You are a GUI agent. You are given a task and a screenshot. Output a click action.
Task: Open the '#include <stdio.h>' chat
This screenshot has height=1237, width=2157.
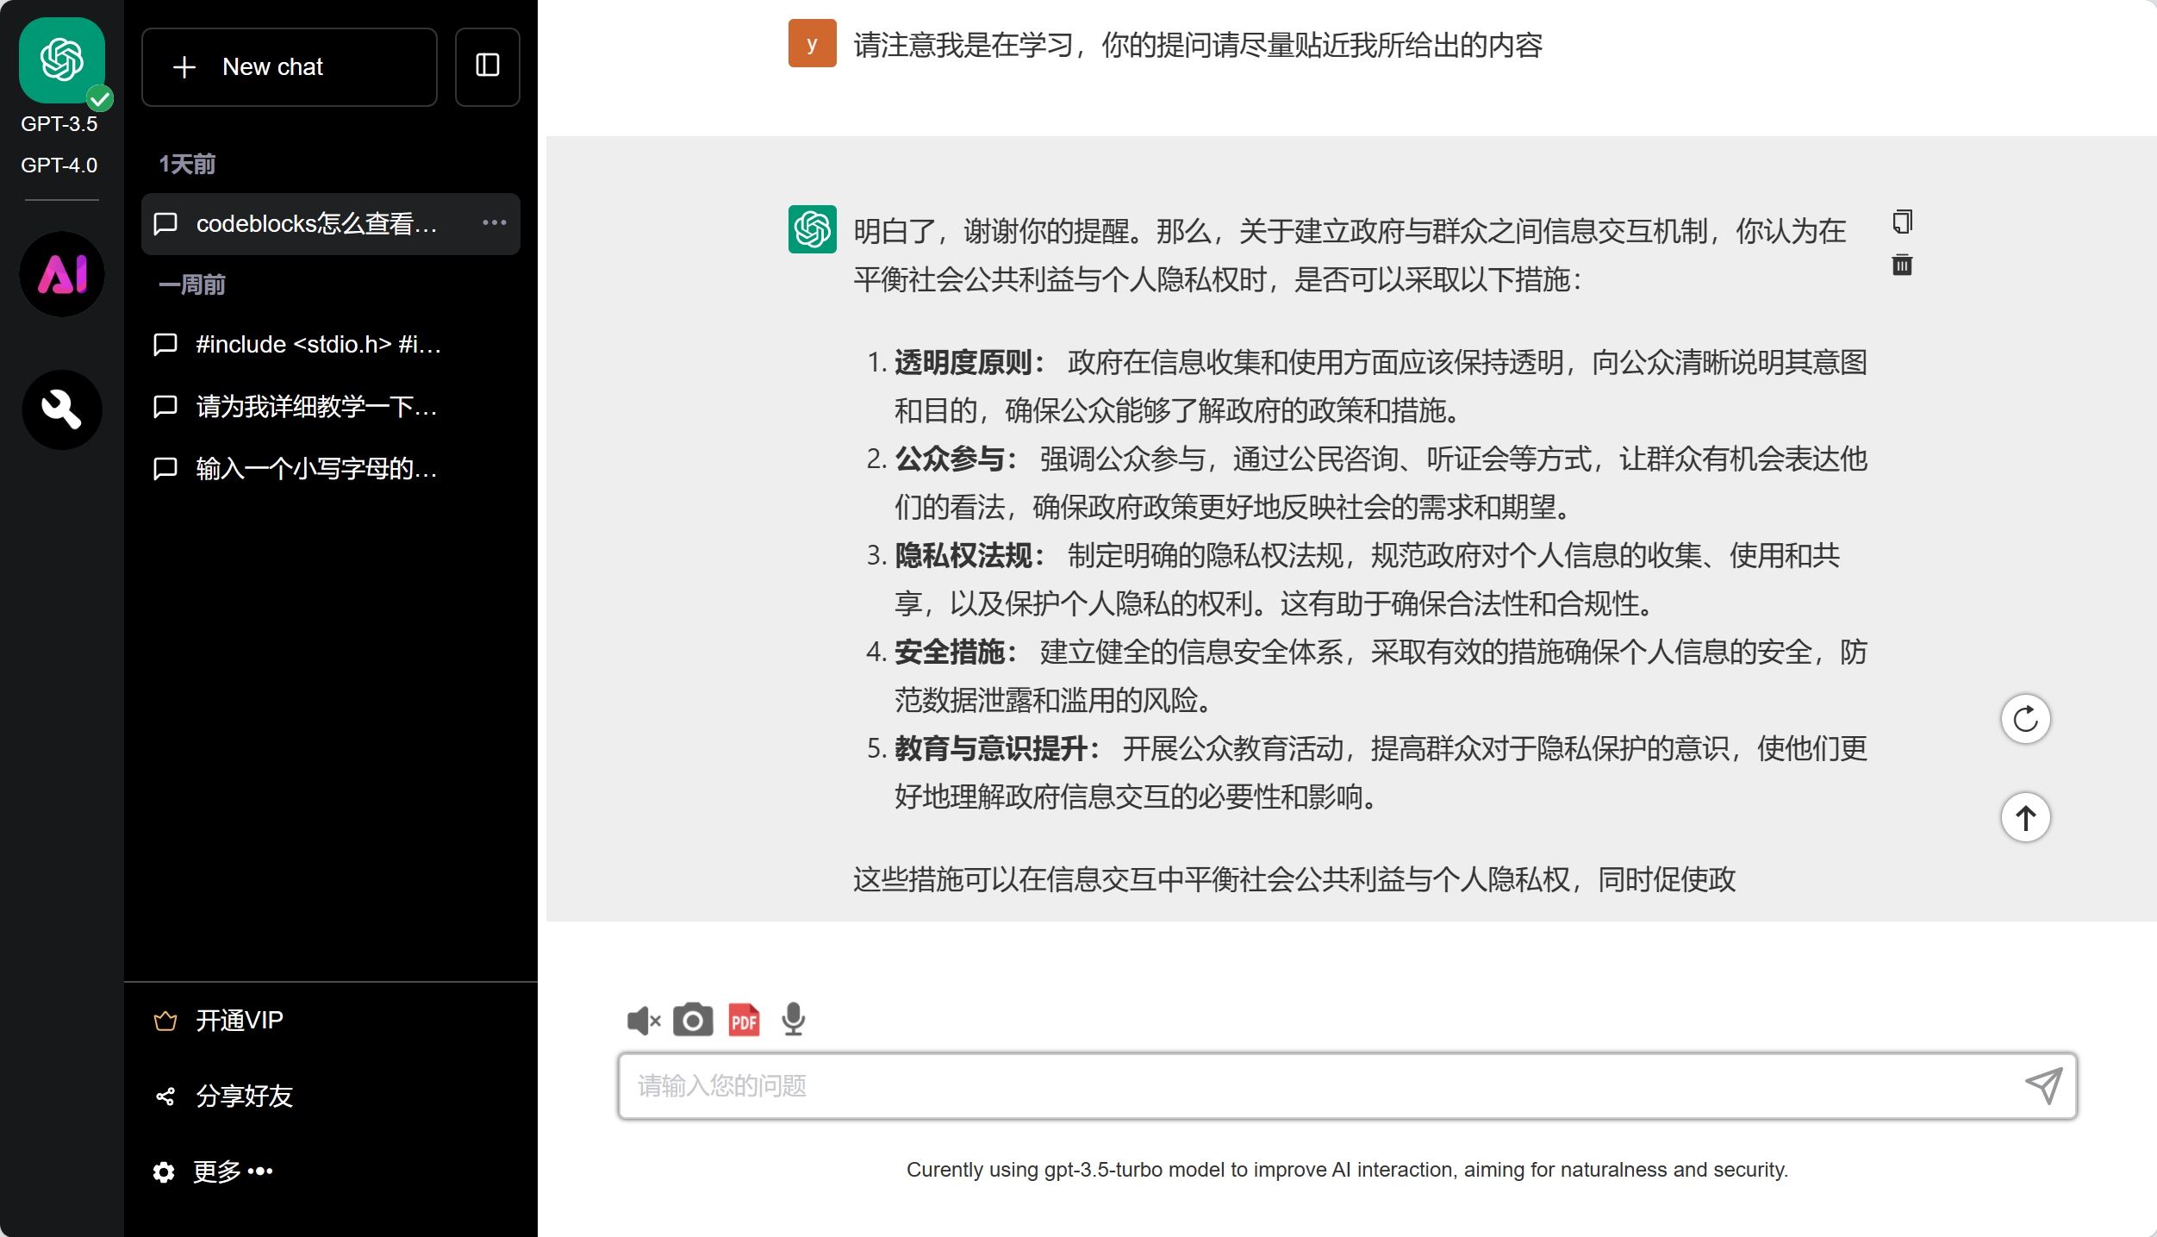(x=318, y=345)
